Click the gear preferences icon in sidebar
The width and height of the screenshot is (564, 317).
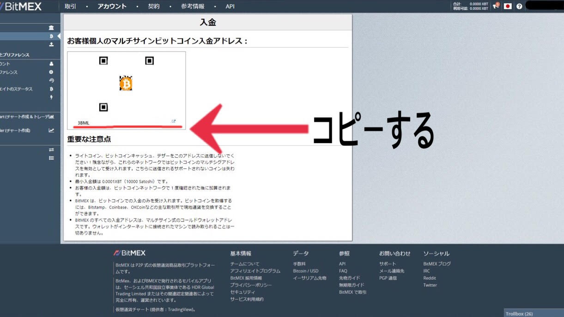[51, 72]
